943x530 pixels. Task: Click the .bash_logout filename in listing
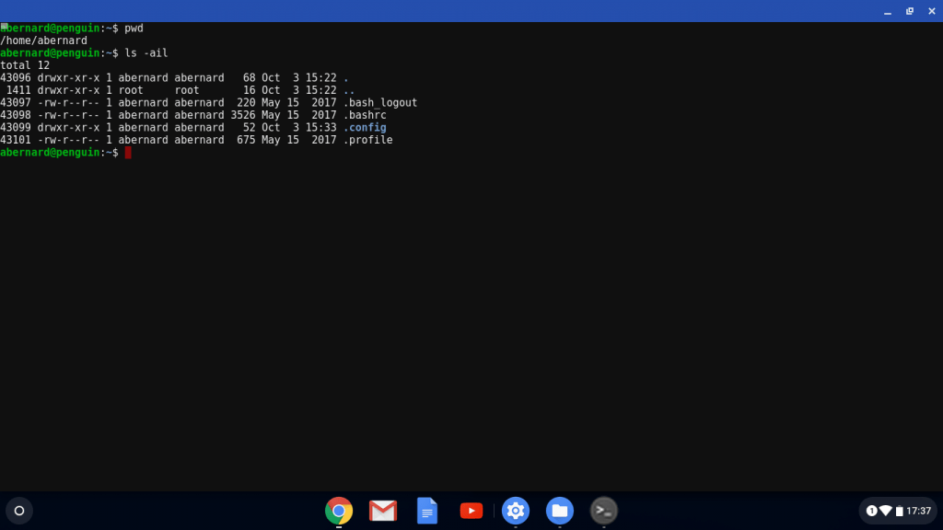(380, 103)
